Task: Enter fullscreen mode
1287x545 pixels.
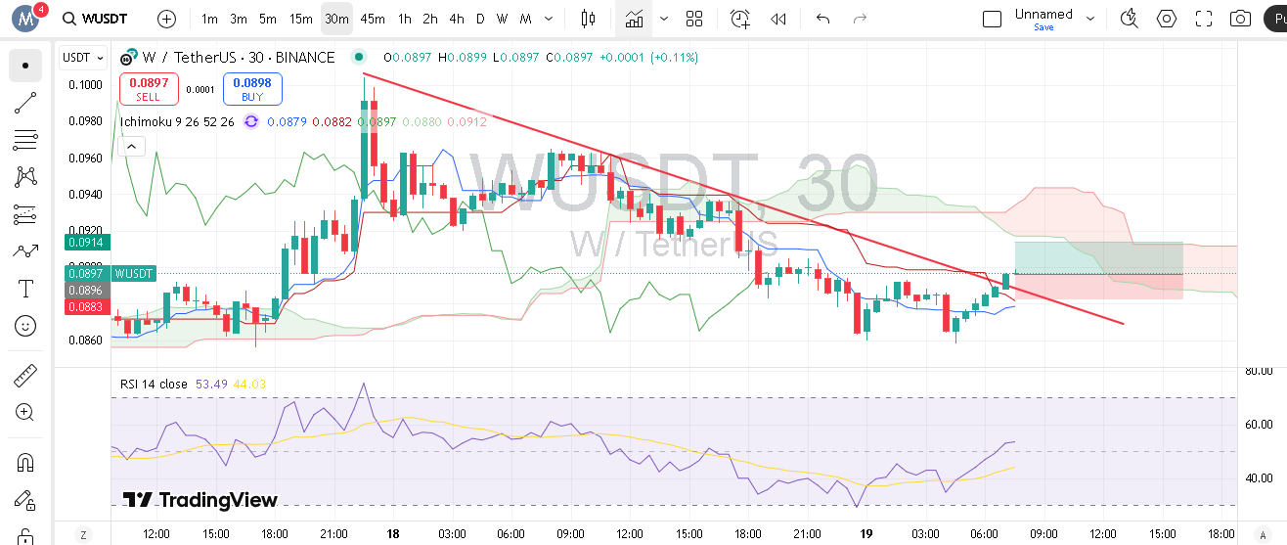Action: [x=1204, y=19]
